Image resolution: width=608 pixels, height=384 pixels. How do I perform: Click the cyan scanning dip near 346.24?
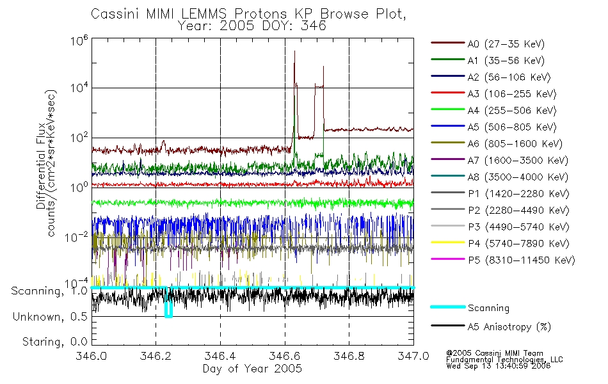point(168,303)
